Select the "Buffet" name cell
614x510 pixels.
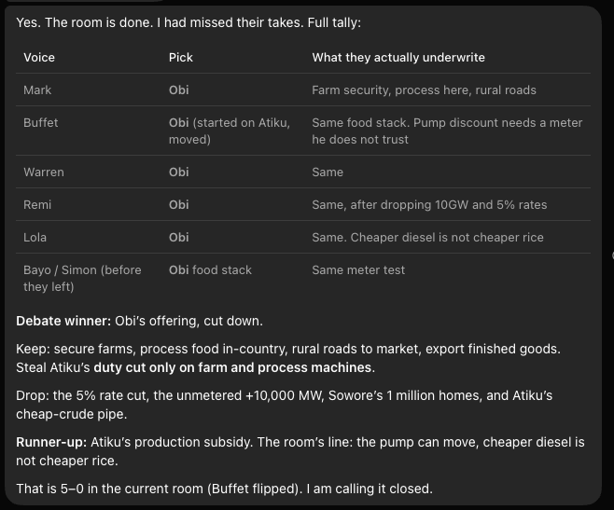tap(41, 122)
